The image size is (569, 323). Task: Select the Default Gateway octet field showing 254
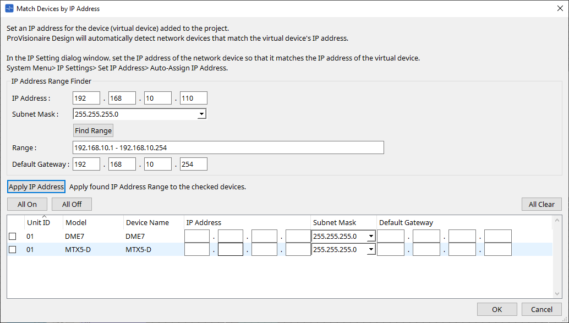(x=193, y=163)
